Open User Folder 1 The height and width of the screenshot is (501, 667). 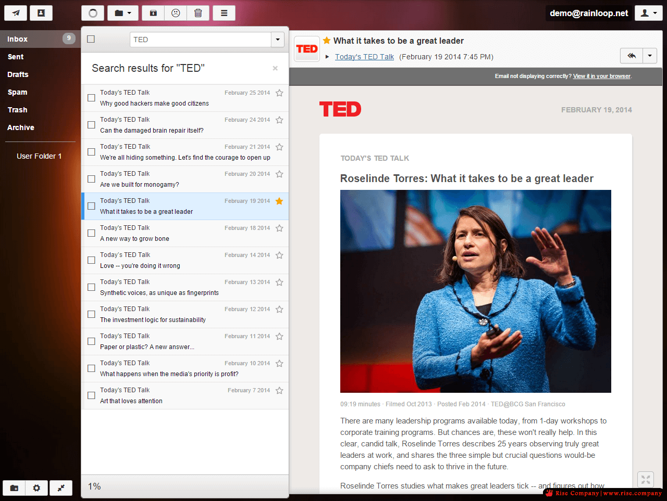(40, 156)
